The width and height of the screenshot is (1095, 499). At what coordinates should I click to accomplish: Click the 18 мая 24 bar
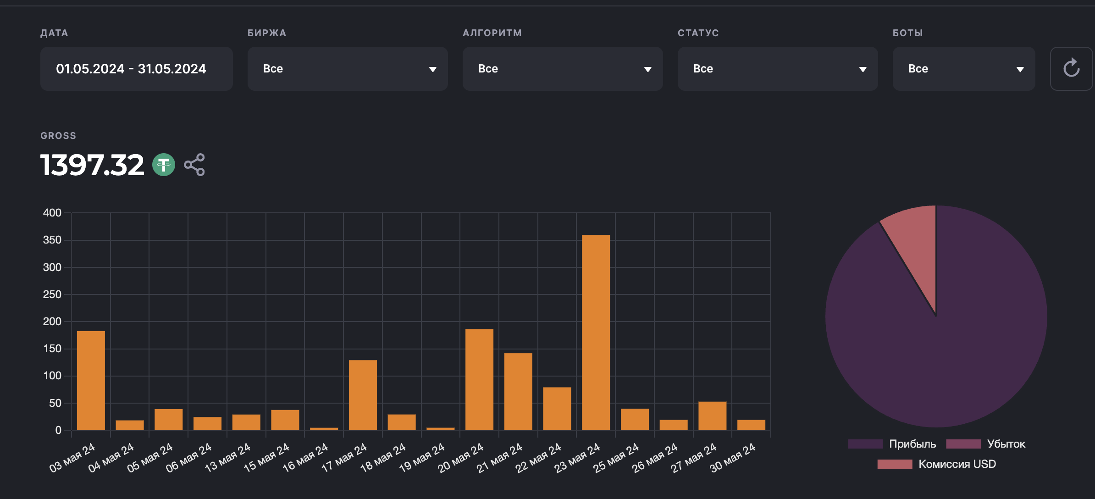pyautogui.click(x=402, y=422)
